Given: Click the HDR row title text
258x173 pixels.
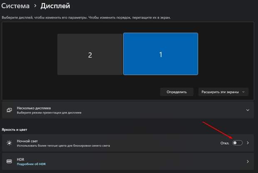Looking at the screenshot, I should click(20, 160).
